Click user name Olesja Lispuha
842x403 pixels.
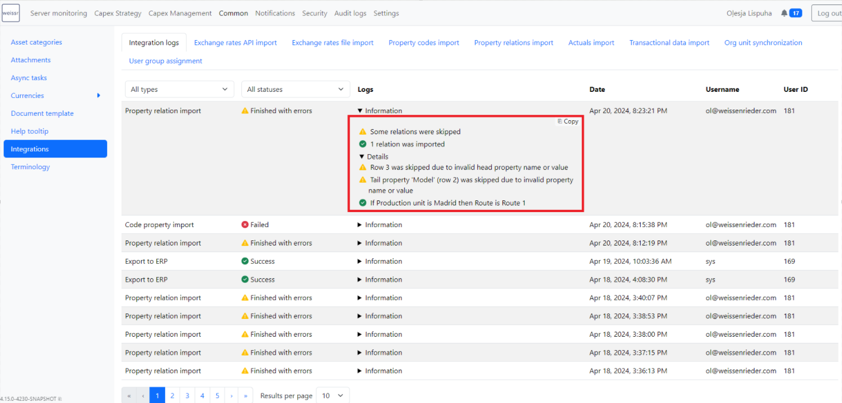[749, 13]
